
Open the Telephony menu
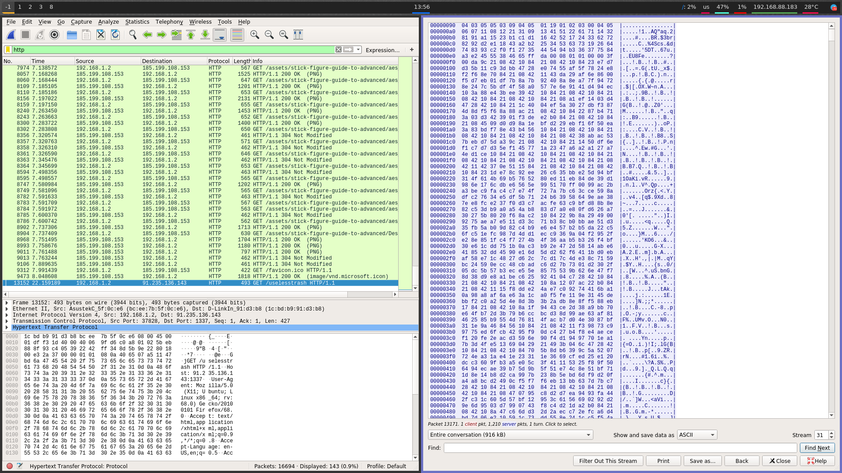pos(169,21)
